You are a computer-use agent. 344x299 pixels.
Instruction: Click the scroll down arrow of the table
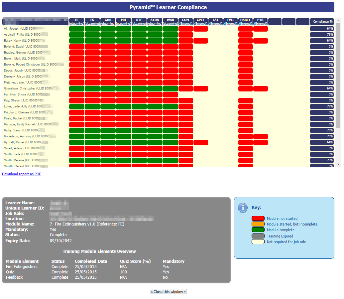338,164
